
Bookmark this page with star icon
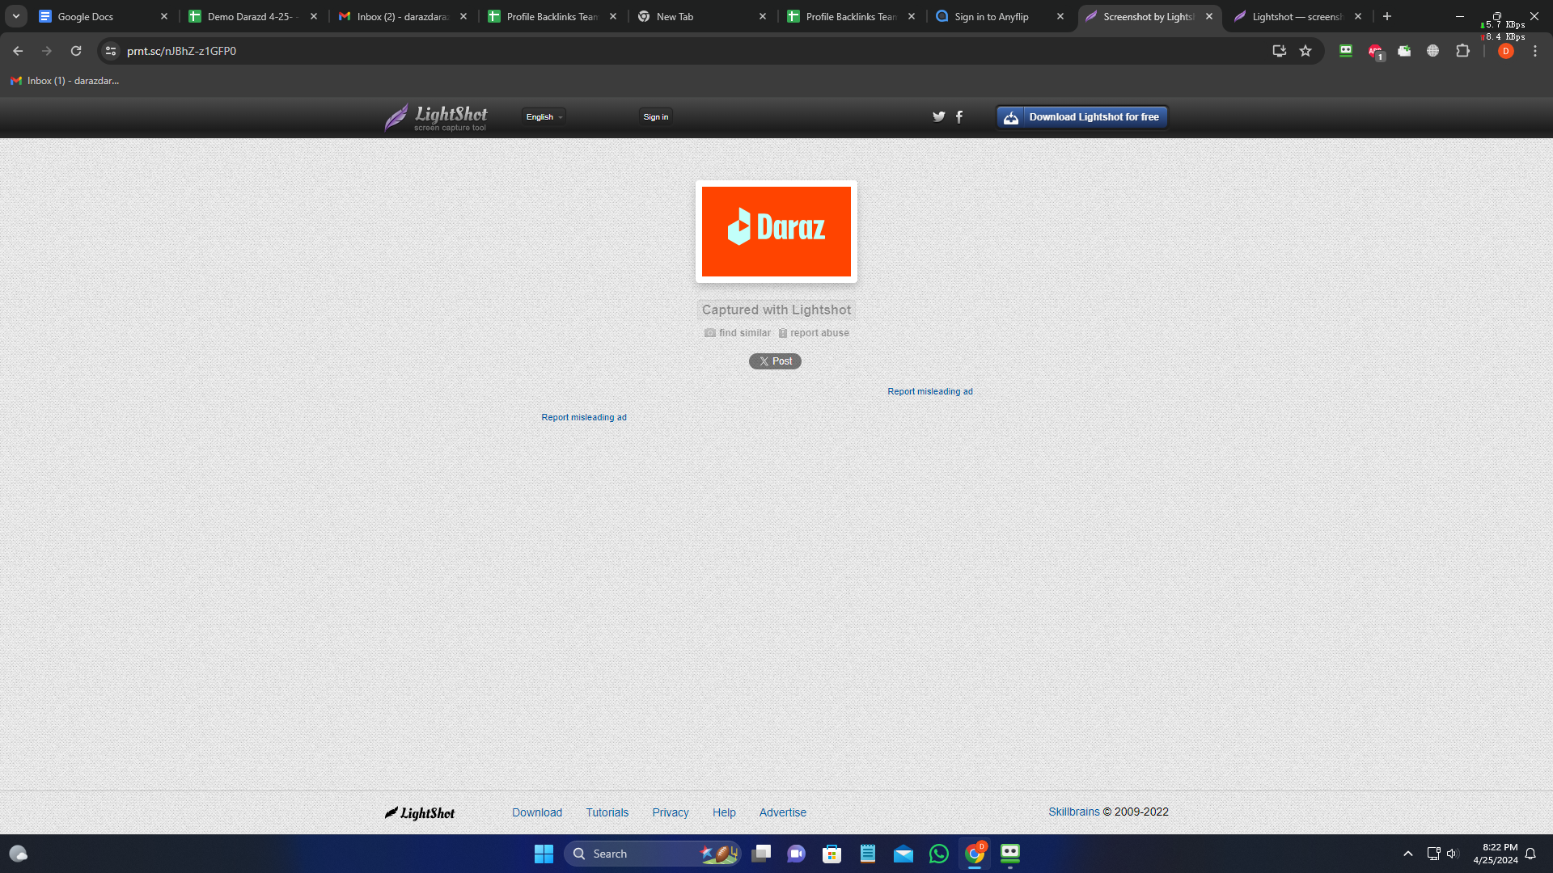point(1305,51)
